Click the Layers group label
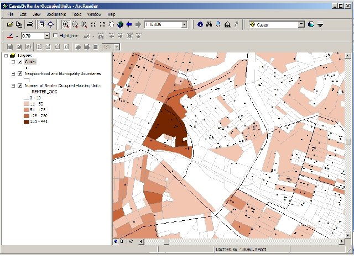354x265 pixels. click(x=25, y=56)
